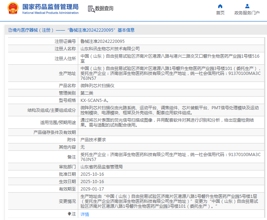The height and width of the screenshot is (220, 267).
Task: Open 政务服务门户 portal link
Action: (x=247, y=13)
